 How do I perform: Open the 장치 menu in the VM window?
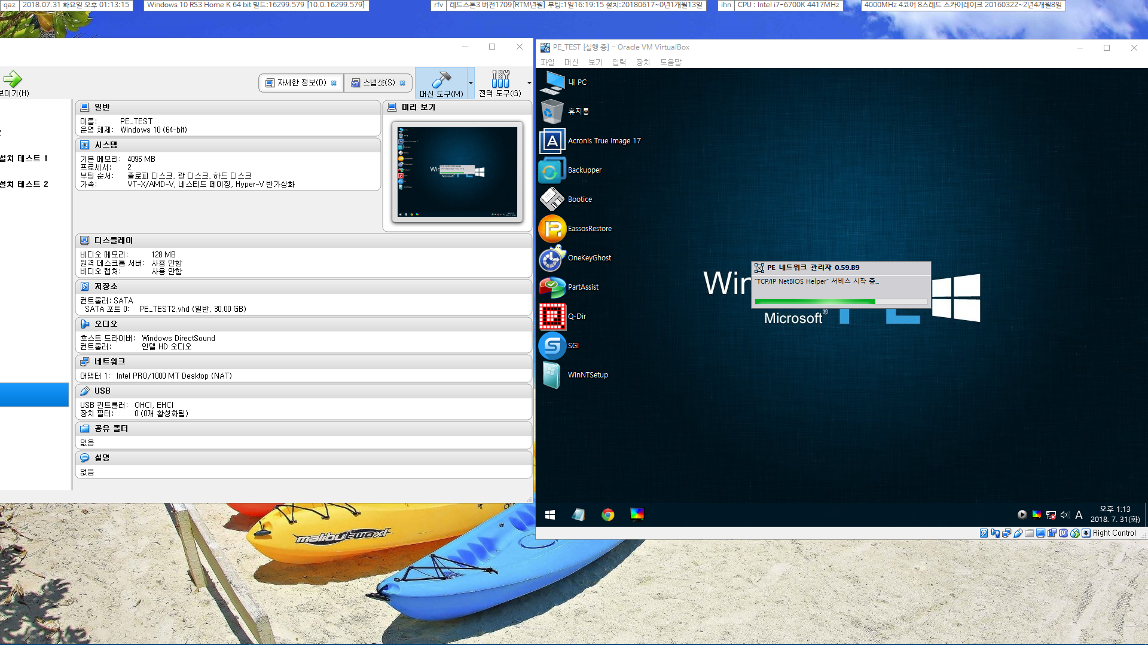[x=643, y=62]
